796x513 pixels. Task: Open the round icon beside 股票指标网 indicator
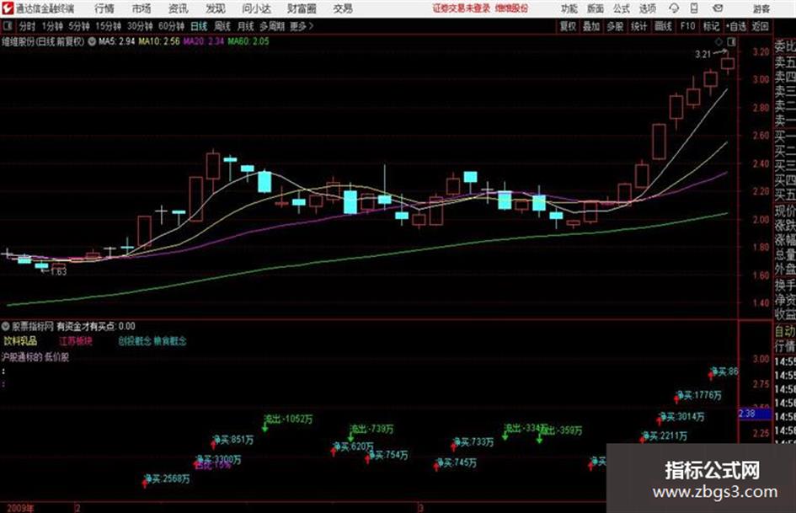pos(6,326)
